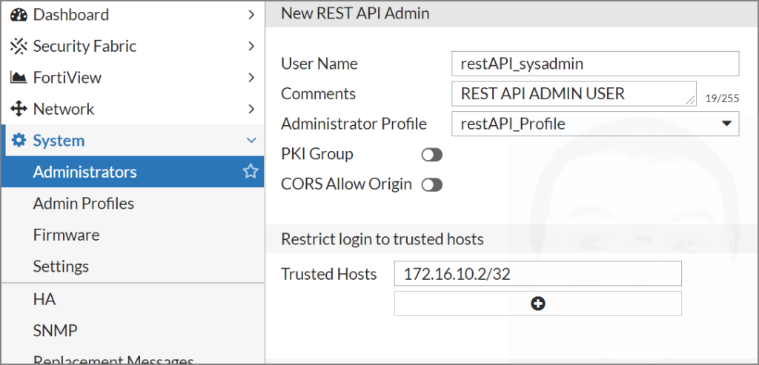The image size is (759, 365).
Task: Click the '19/255' character counter
Action: pos(722,98)
